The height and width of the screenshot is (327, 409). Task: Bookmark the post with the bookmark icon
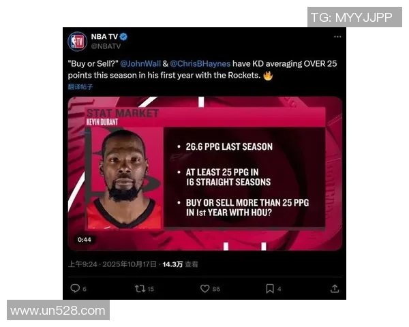coord(270,289)
